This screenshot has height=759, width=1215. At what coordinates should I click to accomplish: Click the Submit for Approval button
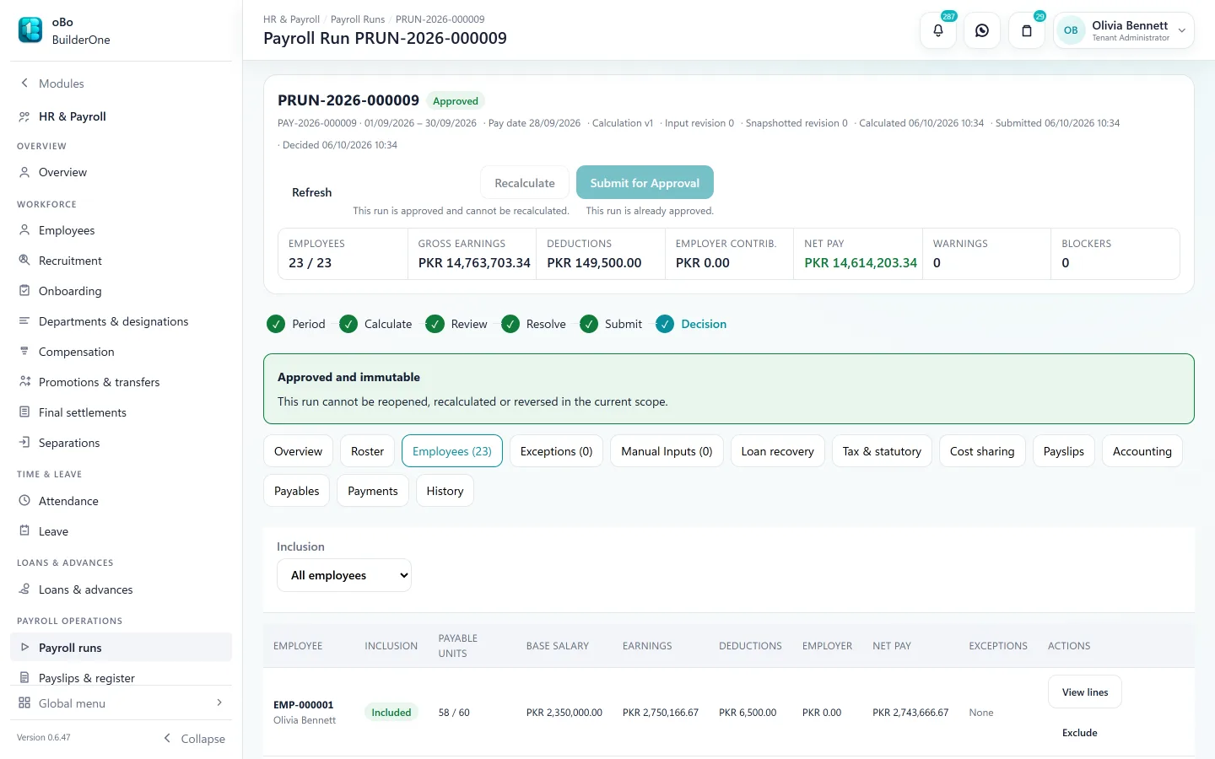click(645, 183)
